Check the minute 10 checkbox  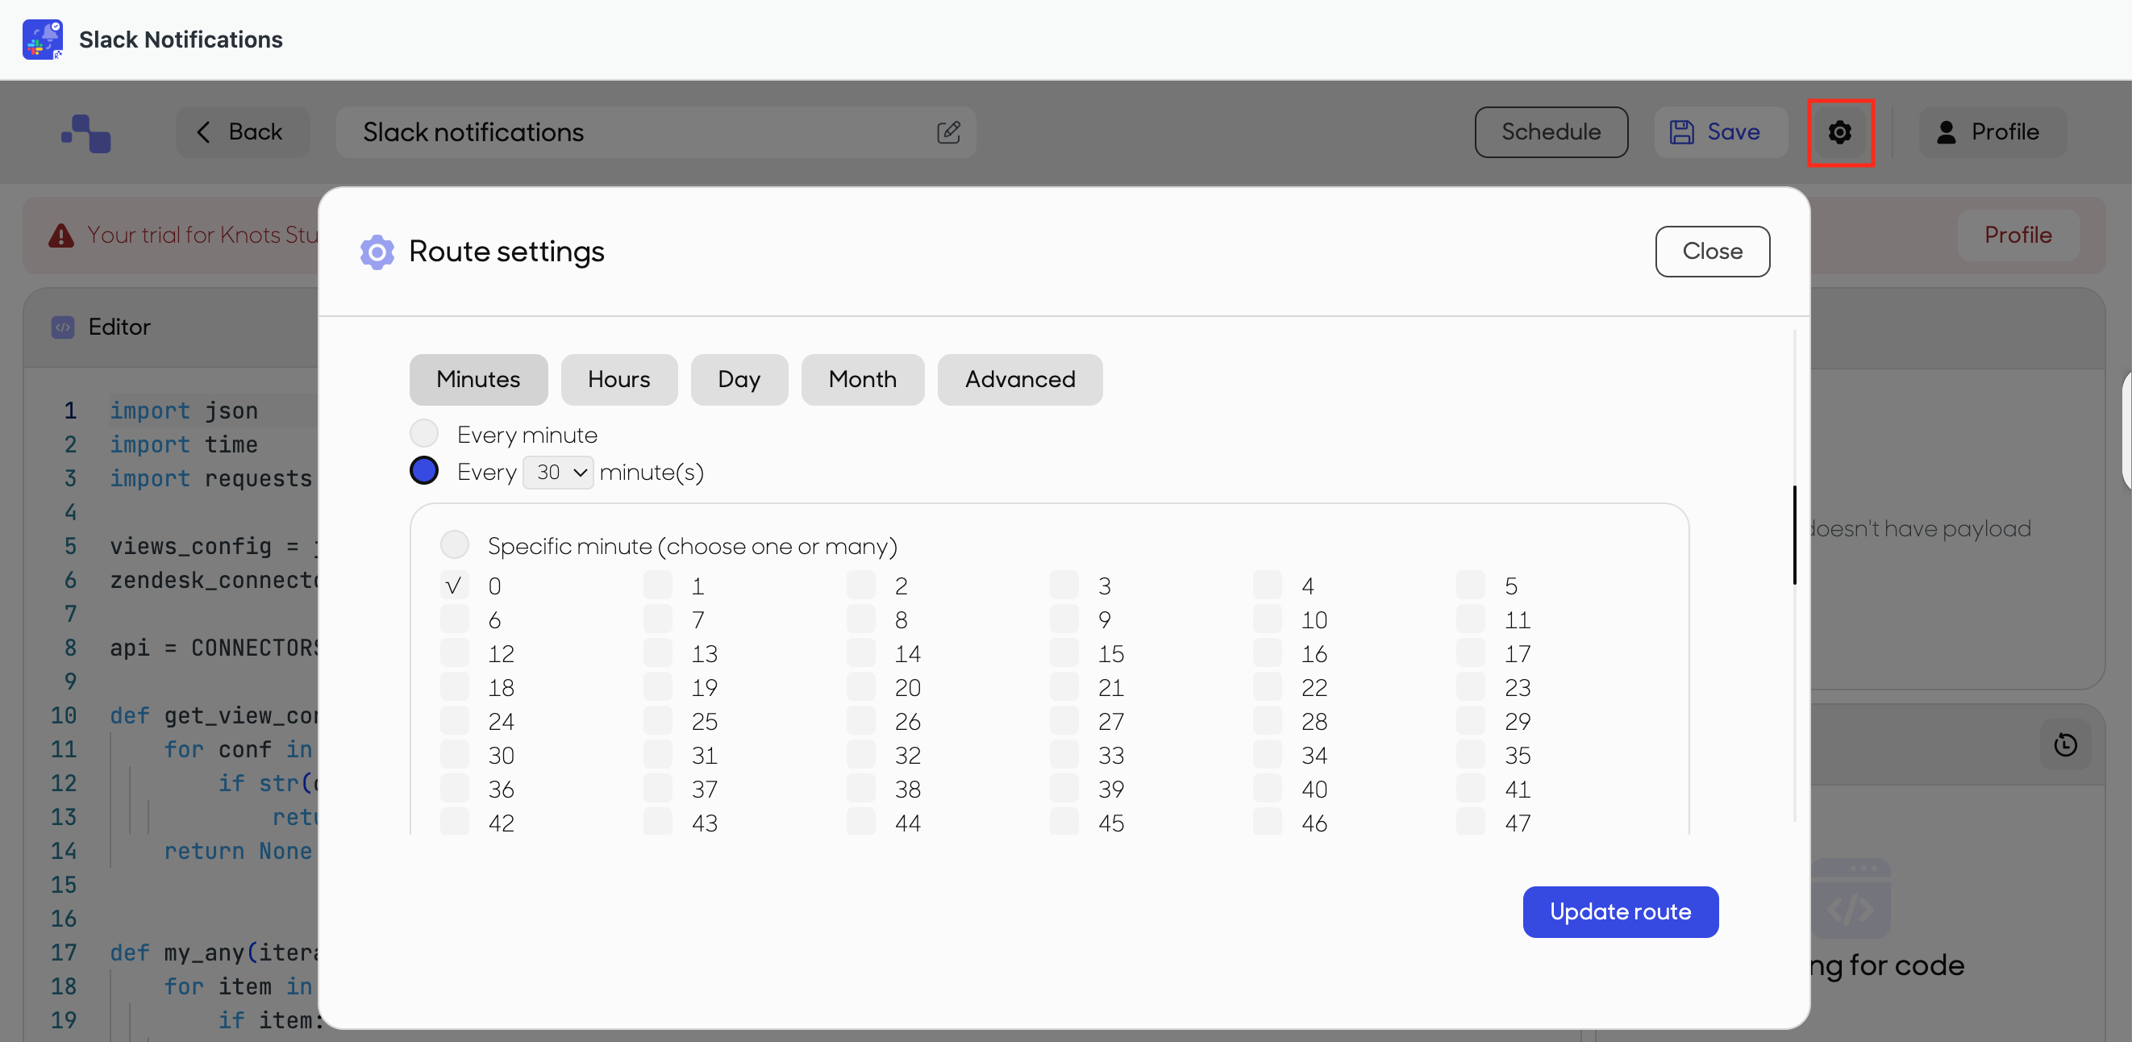(x=1267, y=619)
